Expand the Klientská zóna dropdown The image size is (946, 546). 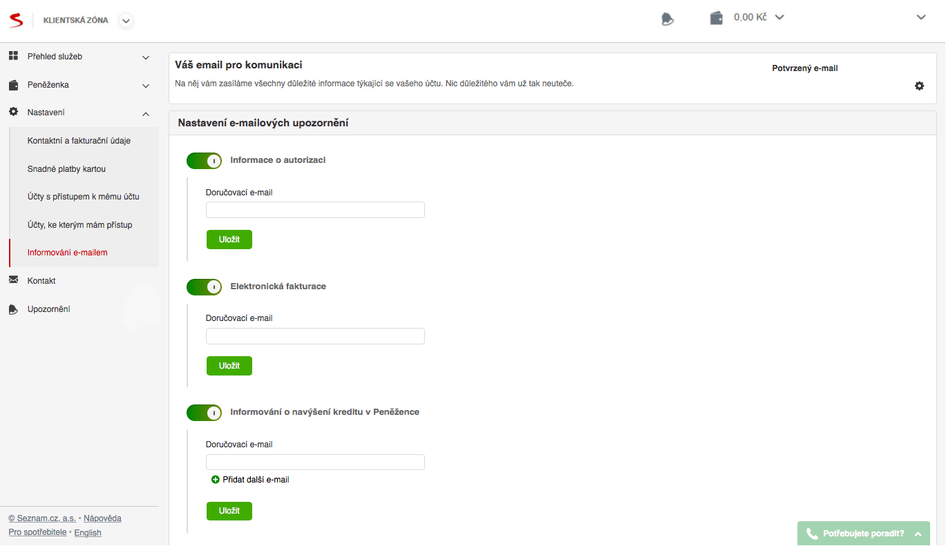(125, 21)
